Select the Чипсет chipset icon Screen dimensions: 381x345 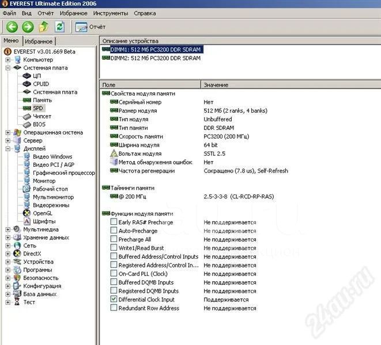click(x=27, y=116)
